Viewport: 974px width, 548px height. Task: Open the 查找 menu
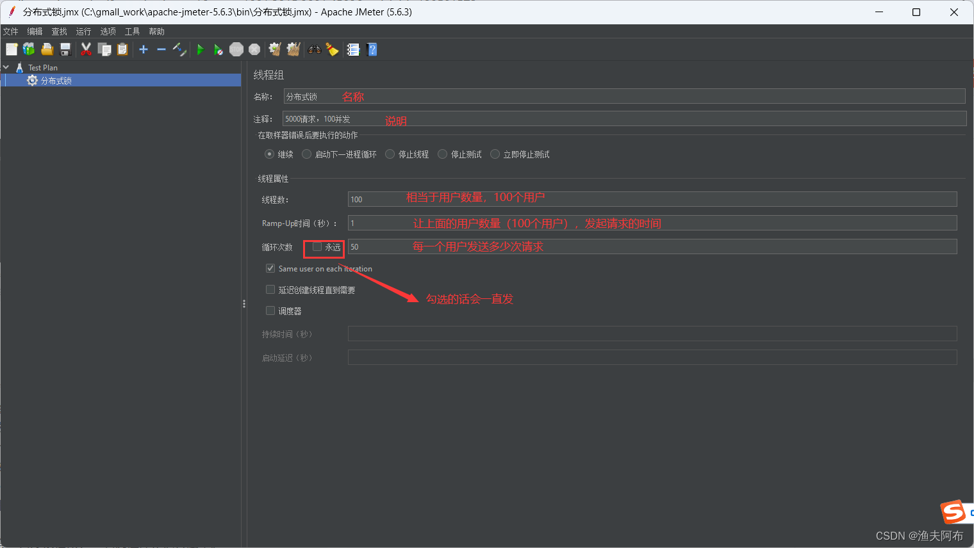click(59, 31)
